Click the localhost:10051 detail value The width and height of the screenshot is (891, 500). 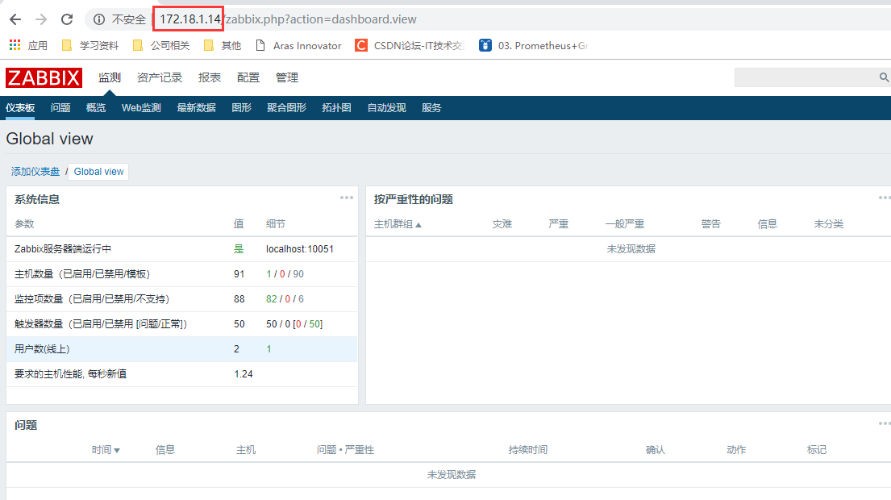click(x=300, y=249)
